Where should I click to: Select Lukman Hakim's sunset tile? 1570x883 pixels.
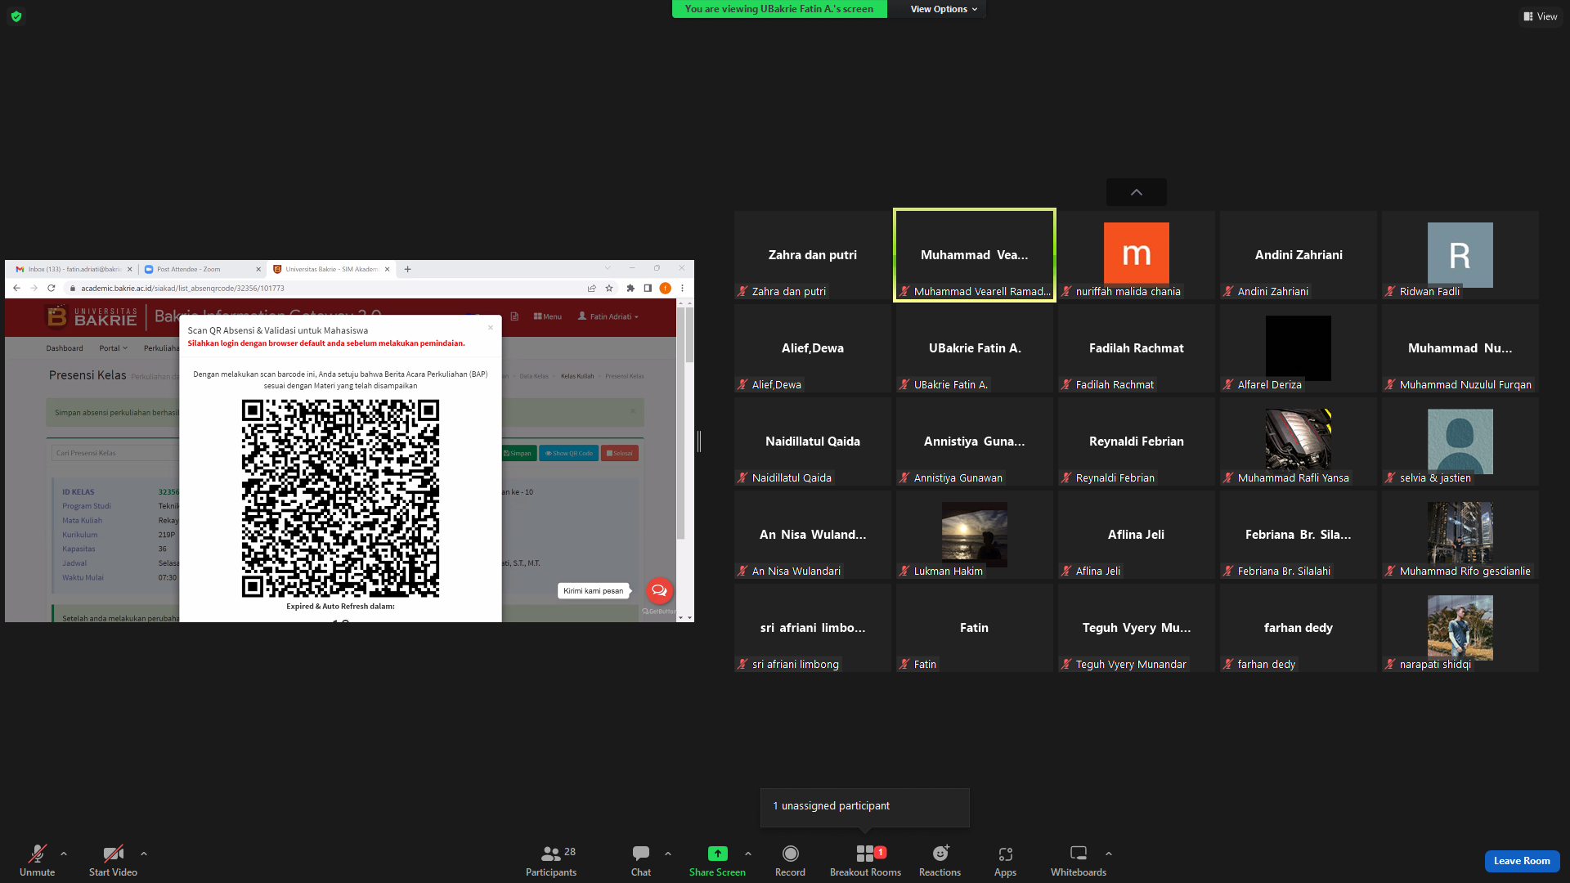pyautogui.click(x=974, y=535)
